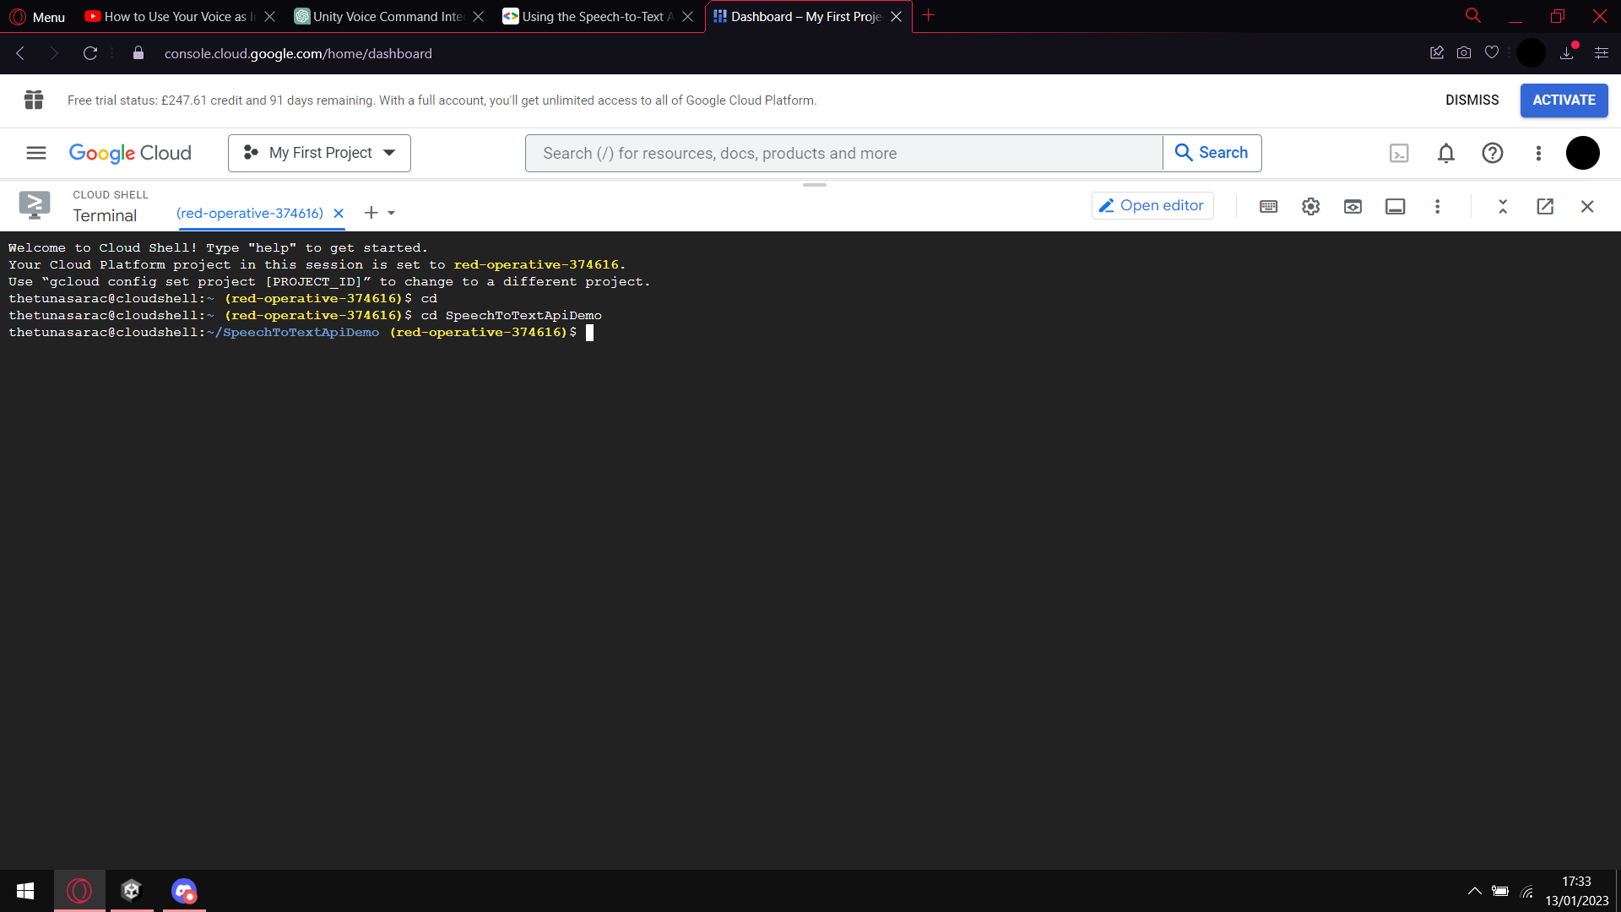Capture a snapshot with Opera camera icon

click(1464, 52)
